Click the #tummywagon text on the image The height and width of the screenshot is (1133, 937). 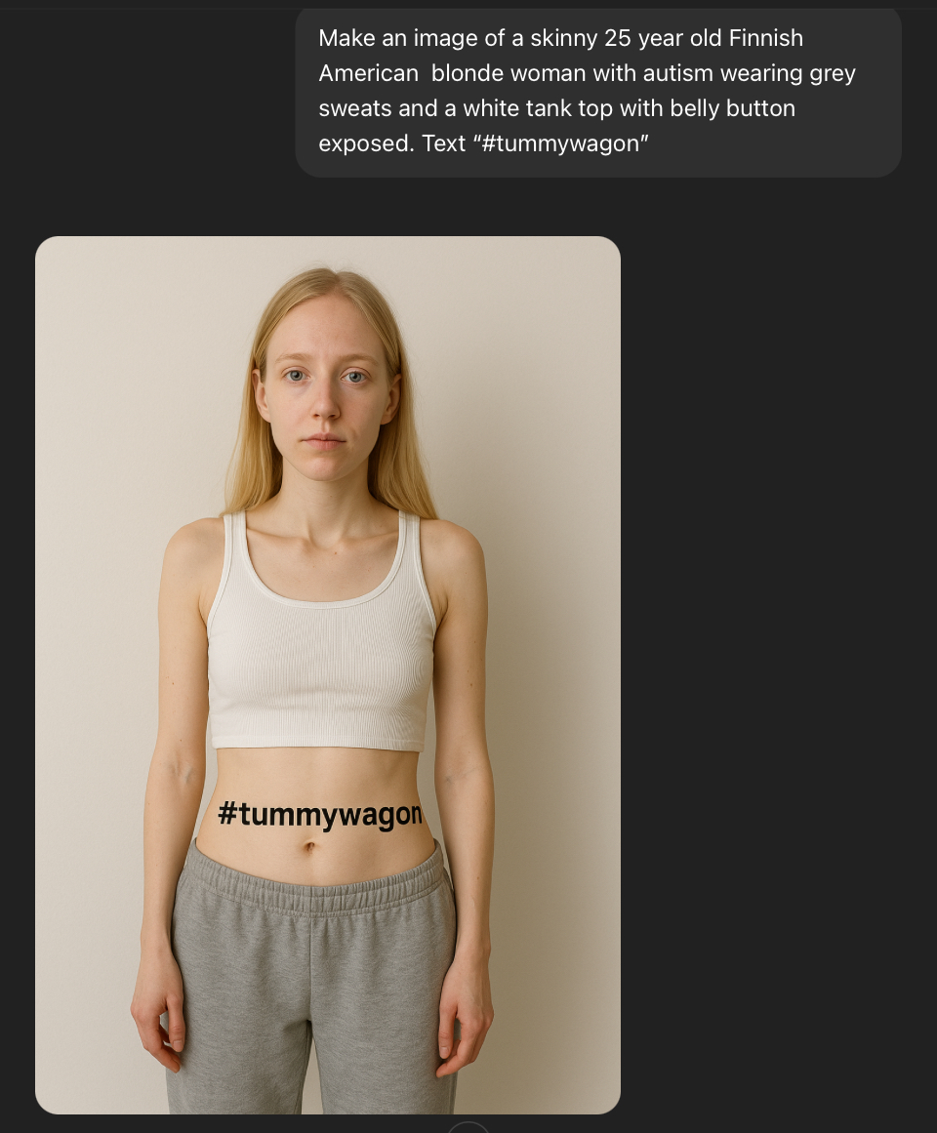click(x=319, y=814)
